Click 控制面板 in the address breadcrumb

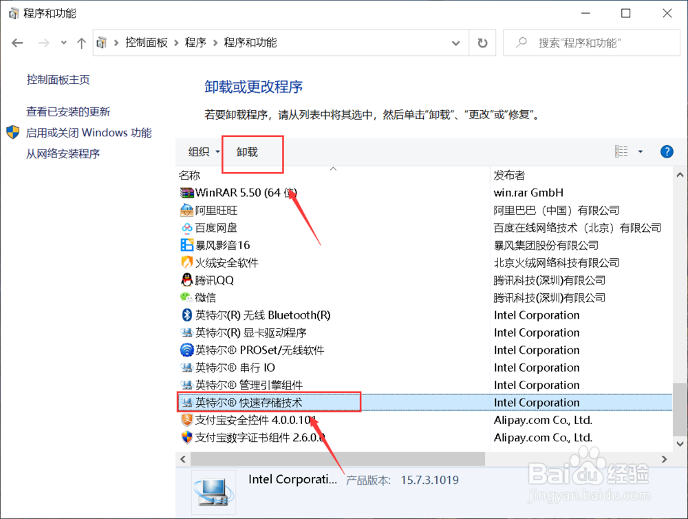click(x=147, y=43)
